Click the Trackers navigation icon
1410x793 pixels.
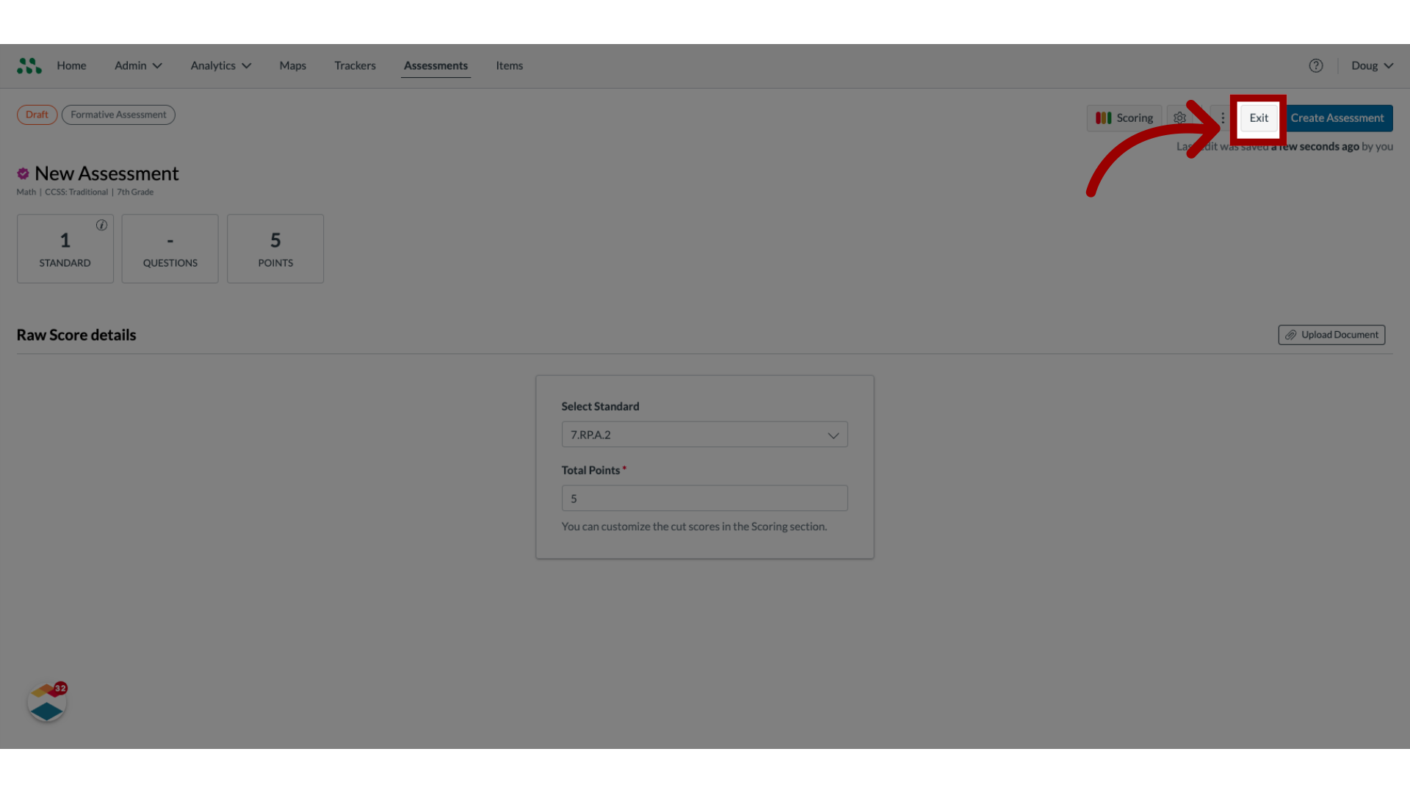pos(355,66)
